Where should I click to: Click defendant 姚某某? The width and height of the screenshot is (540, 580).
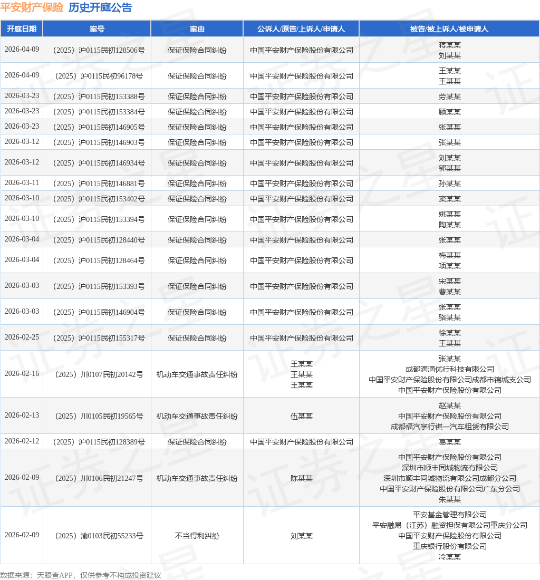(450, 214)
